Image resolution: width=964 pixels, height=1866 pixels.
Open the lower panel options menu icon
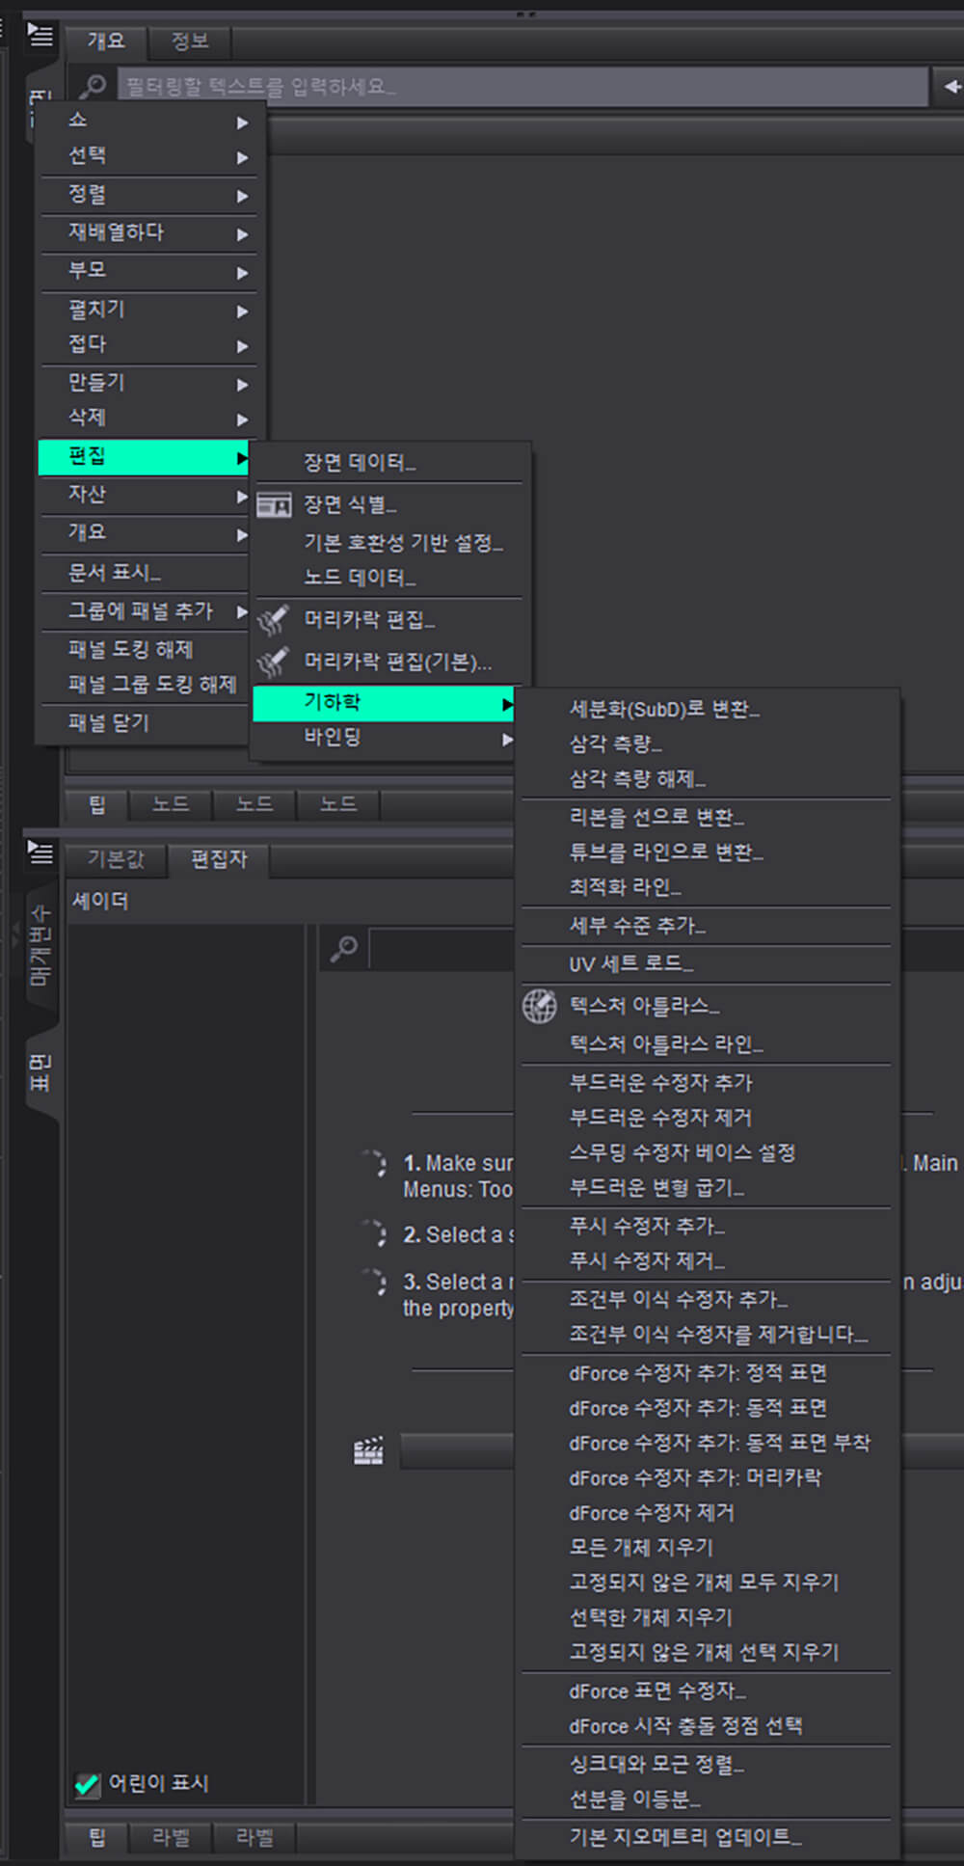pyautogui.click(x=40, y=852)
